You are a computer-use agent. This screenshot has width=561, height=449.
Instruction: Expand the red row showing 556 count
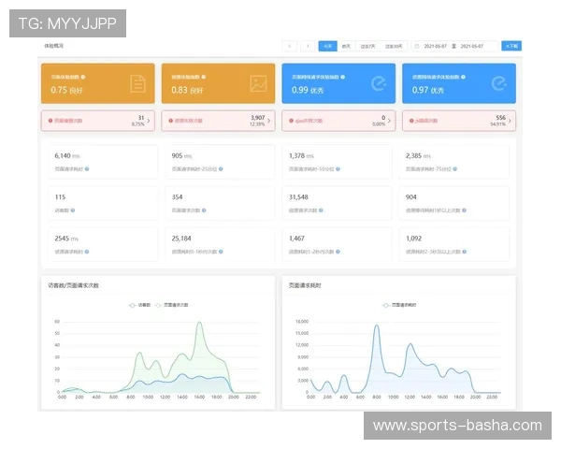coord(511,121)
